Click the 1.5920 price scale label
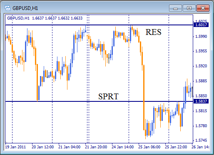The image size is (214, 155). [201, 66]
